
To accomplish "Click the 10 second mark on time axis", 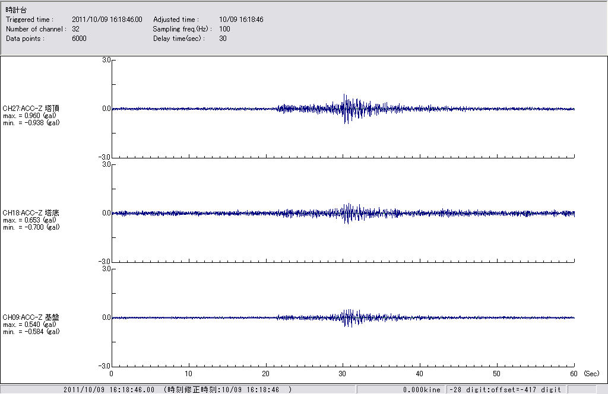I will coord(189,374).
